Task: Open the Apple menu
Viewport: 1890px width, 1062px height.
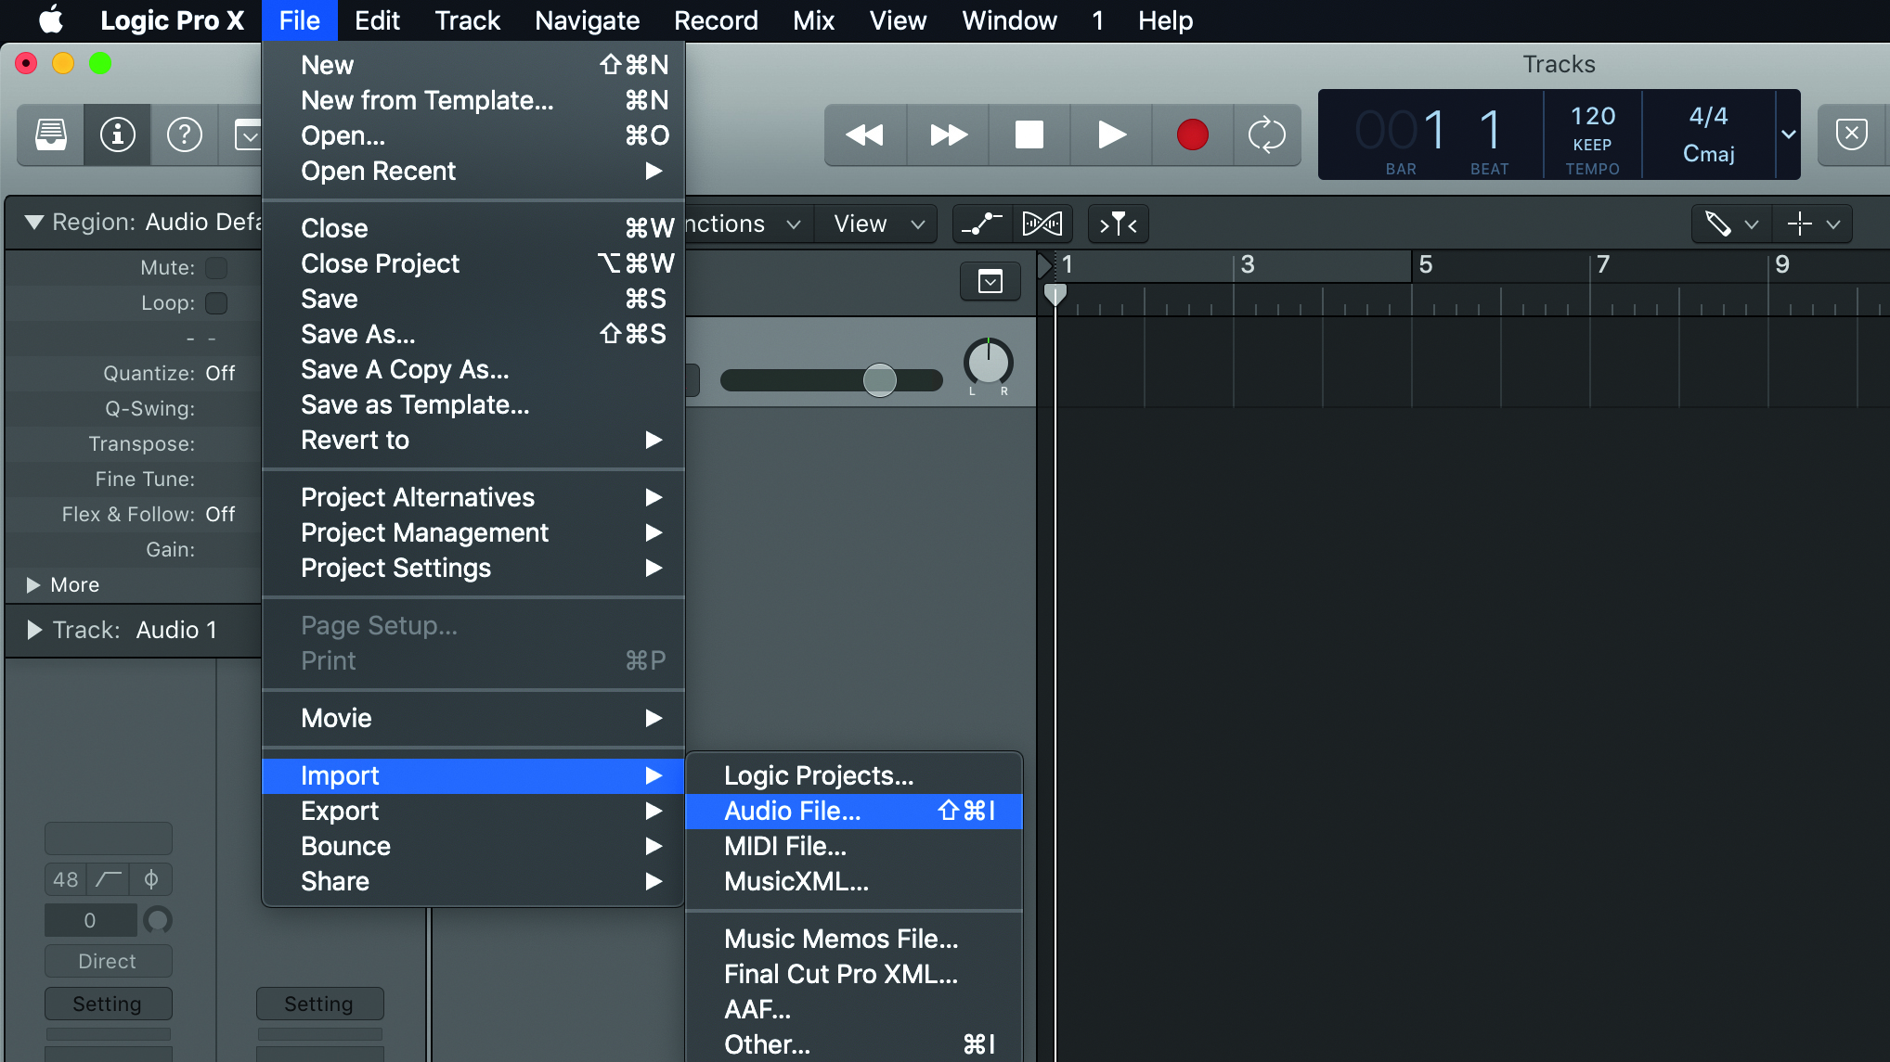Action: (51, 19)
